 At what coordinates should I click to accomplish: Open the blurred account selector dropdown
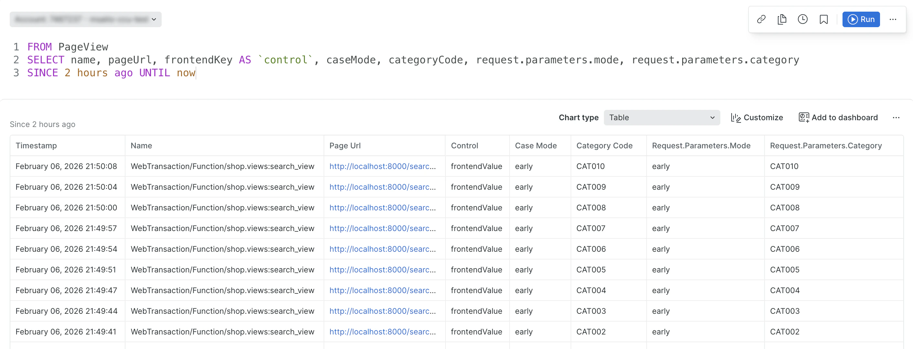pos(85,19)
